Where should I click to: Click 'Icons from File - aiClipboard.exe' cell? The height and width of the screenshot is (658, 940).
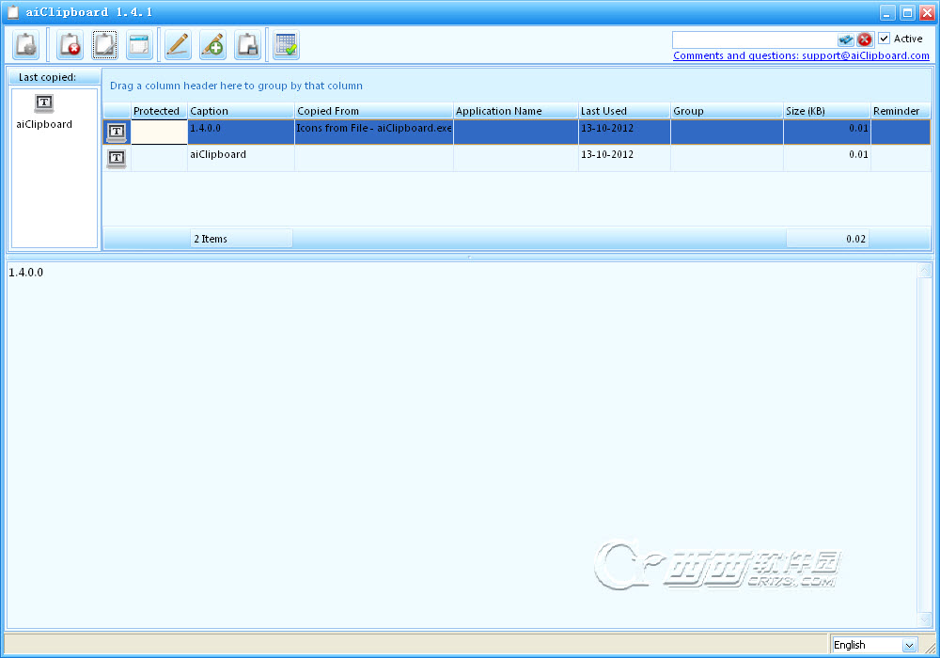pos(374,132)
